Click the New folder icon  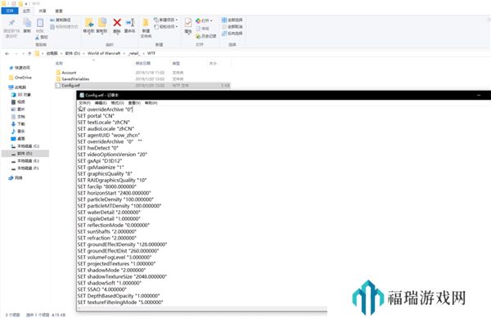click(x=146, y=23)
